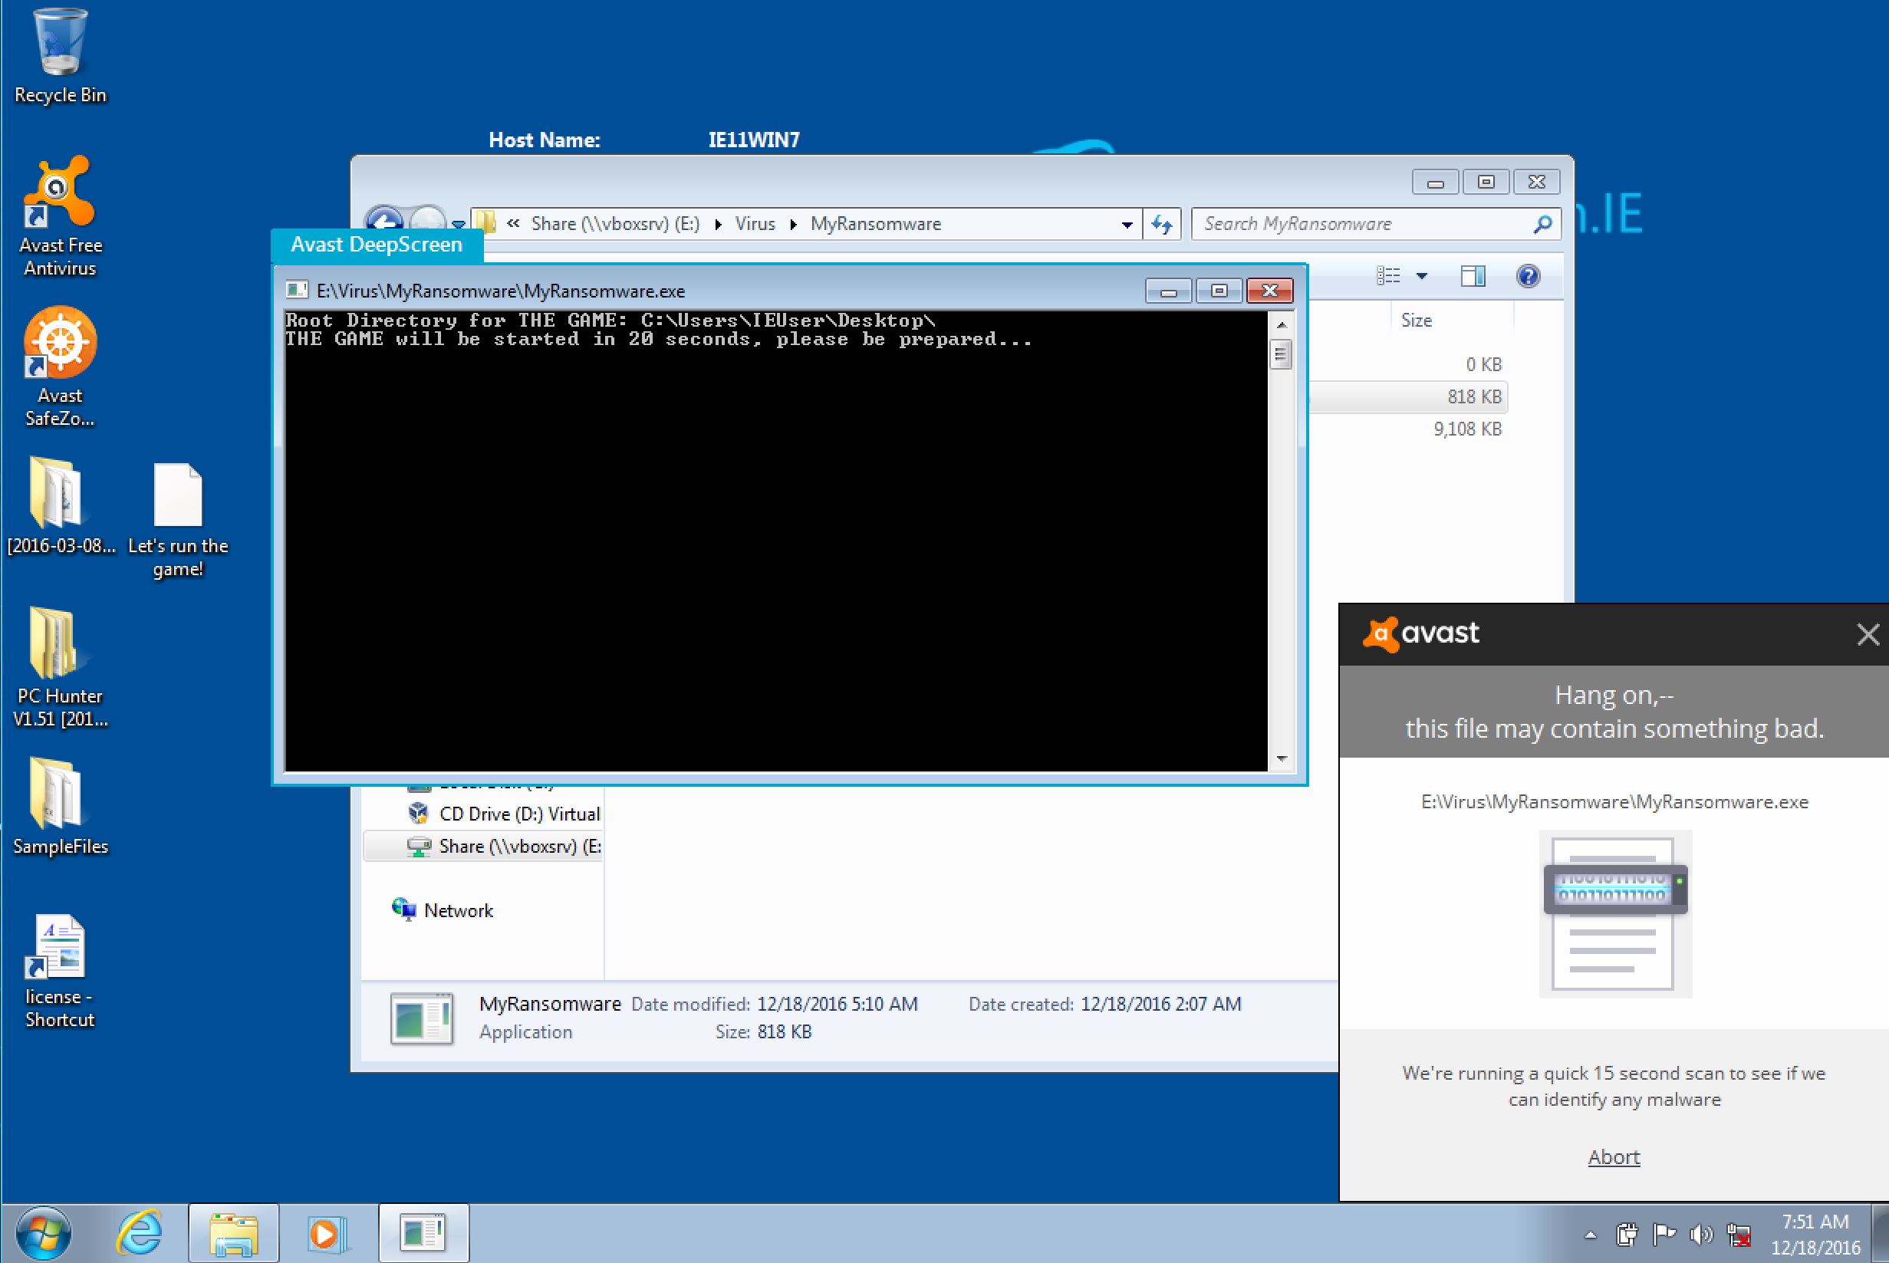Select Network in the navigation pane
This screenshot has height=1263, width=1889.
[458, 910]
